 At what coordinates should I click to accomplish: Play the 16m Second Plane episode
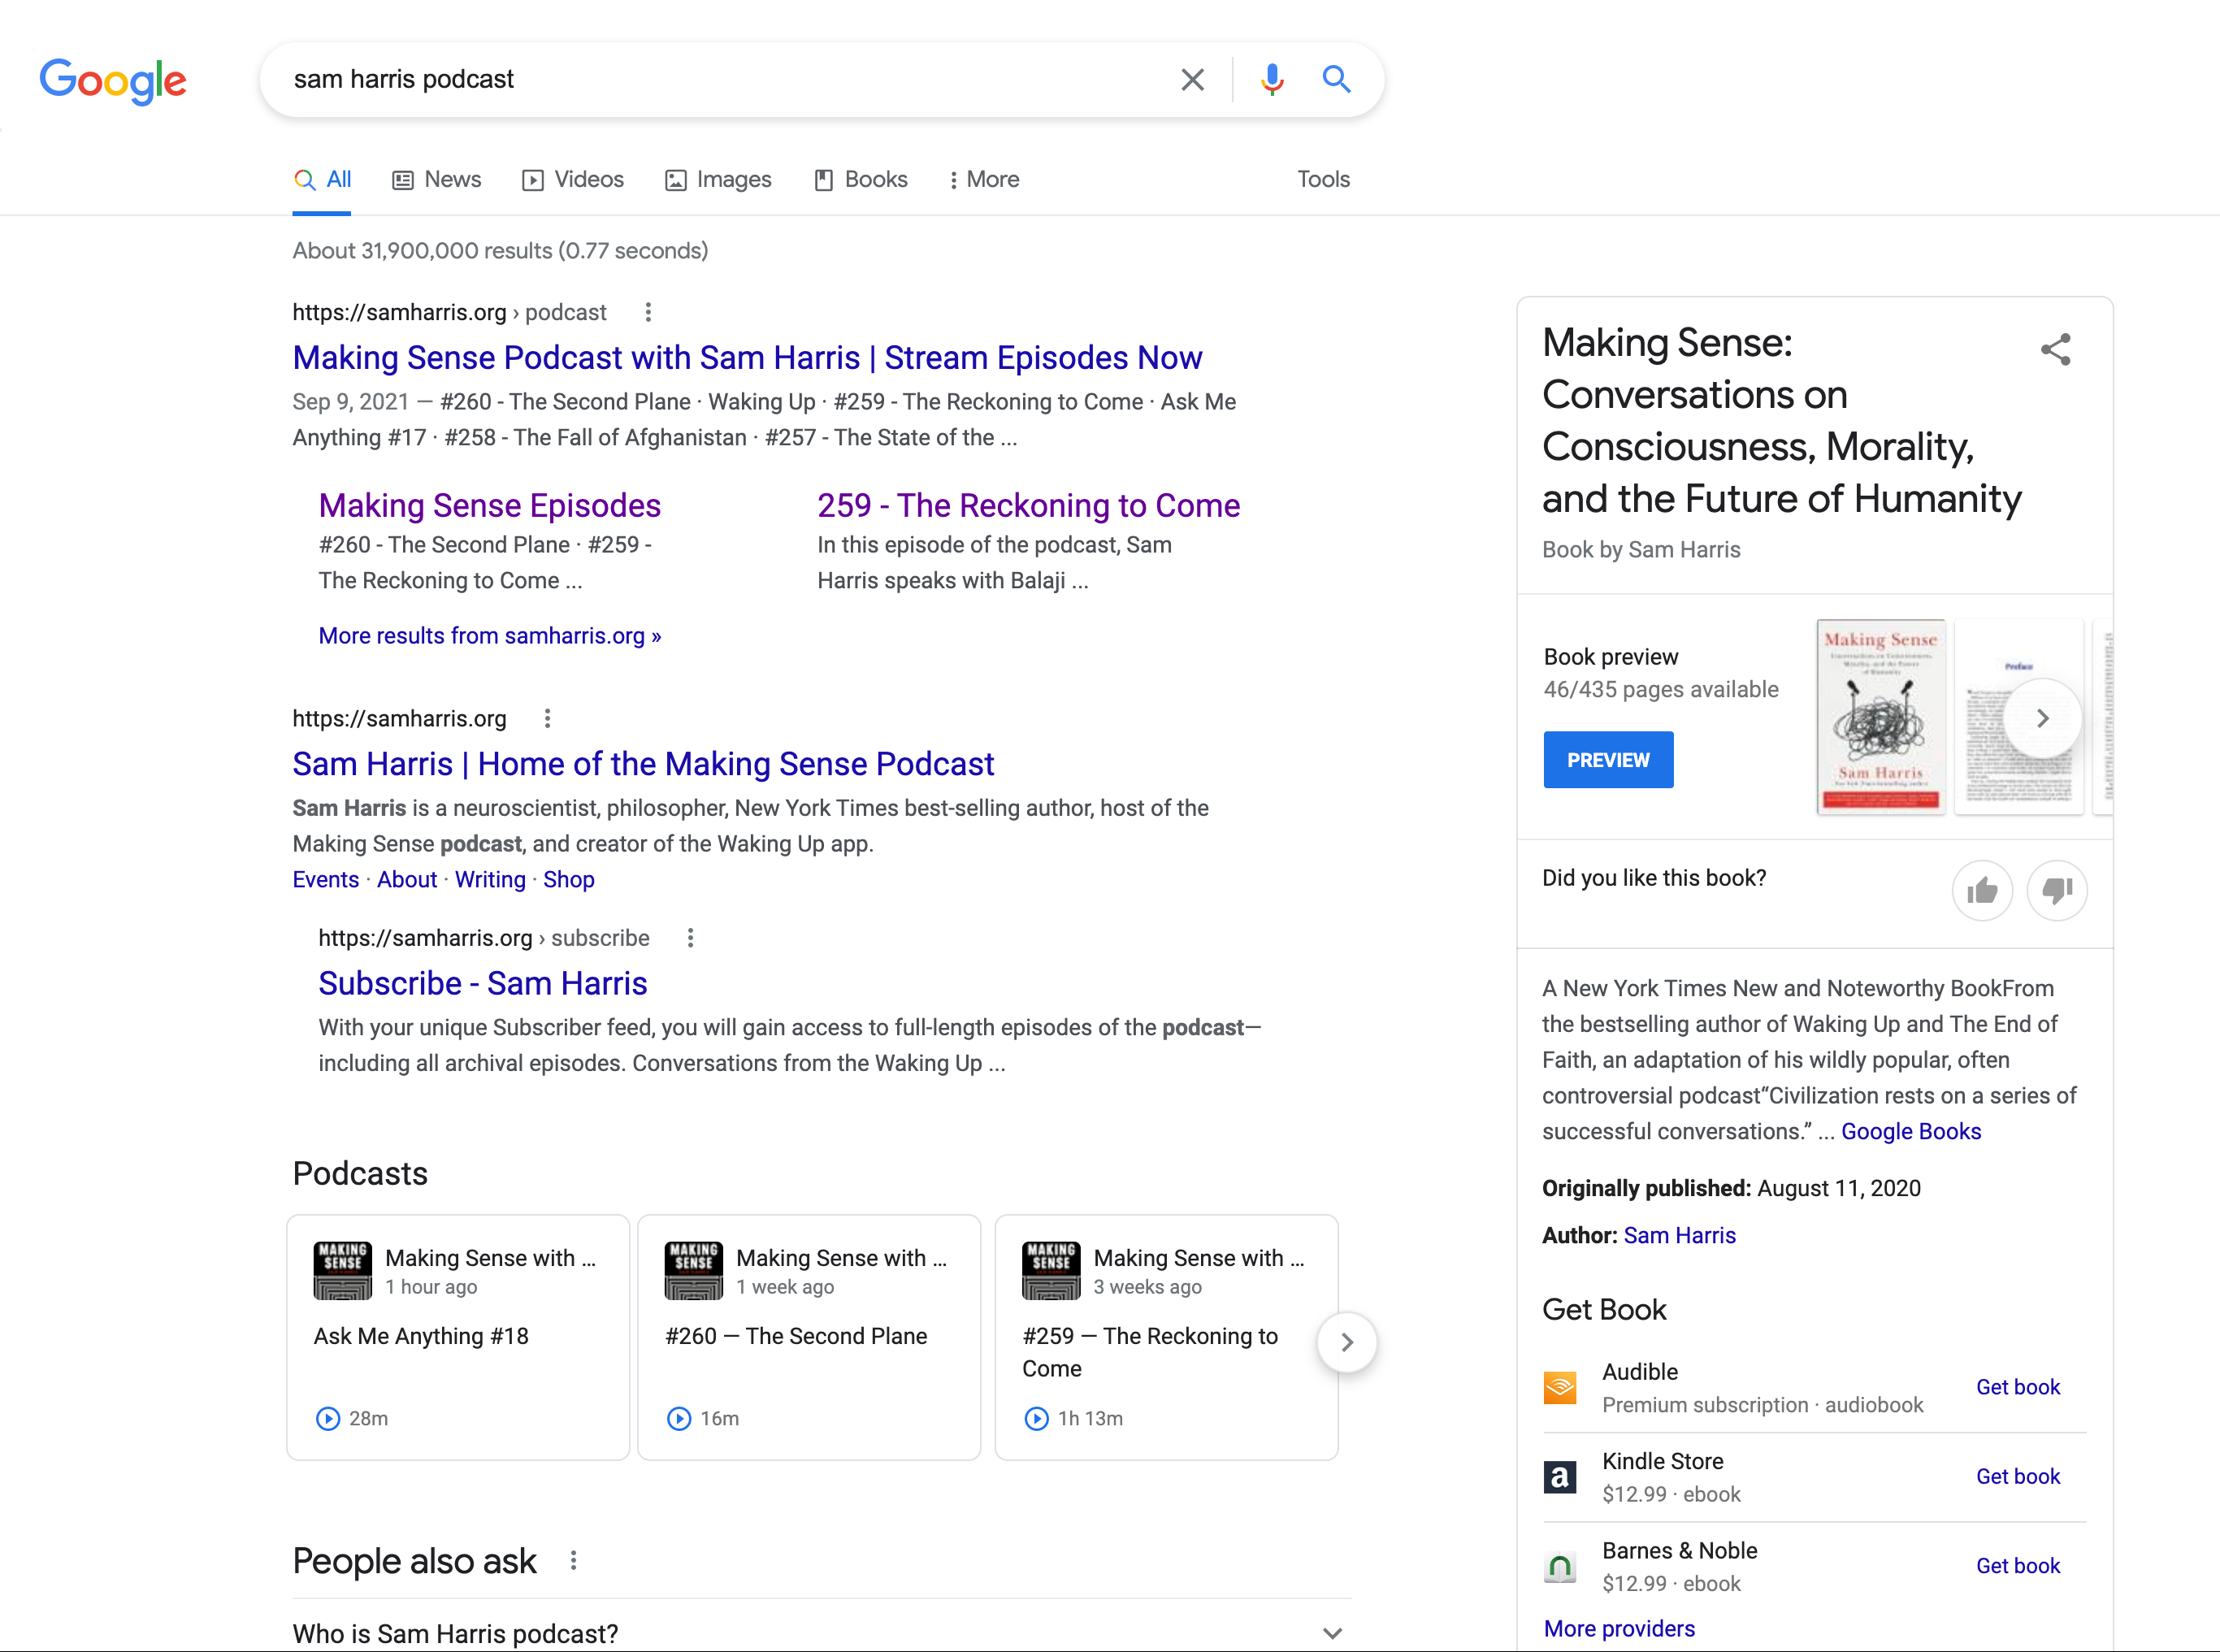679,1419
